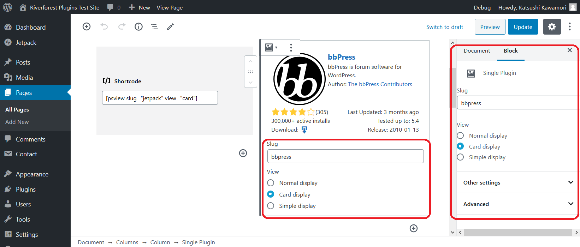Viewport: 580px width, 247px height.
Task: Select Card display in sidebar
Action: point(460,146)
